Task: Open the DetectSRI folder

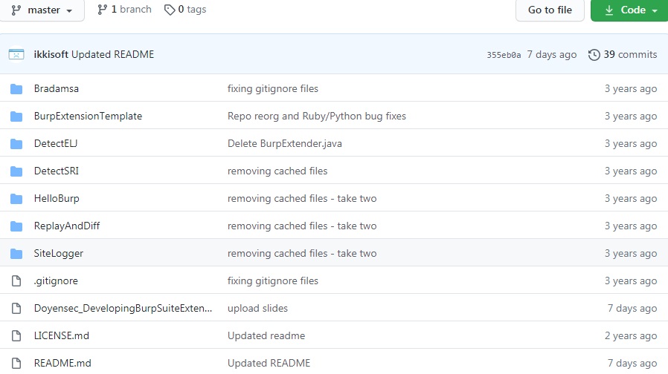Action: click(x=57, y=171)
